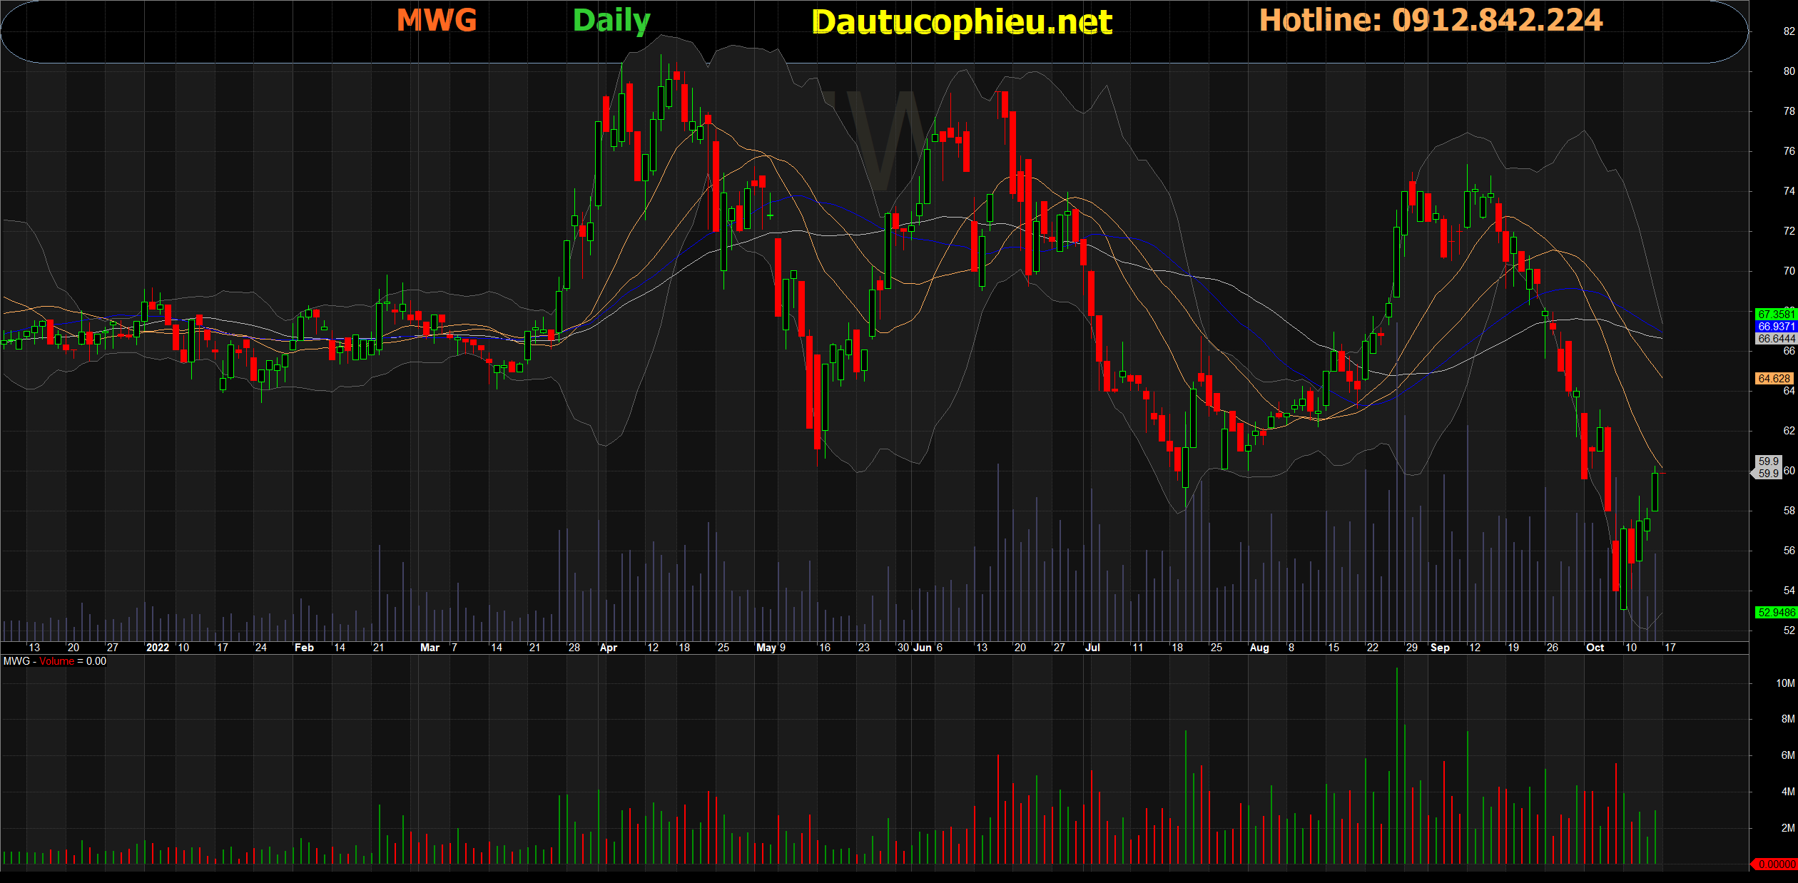Click the MWG ticker symbol title
Screen dimensions: 1798x883
[x=436, y=20]
